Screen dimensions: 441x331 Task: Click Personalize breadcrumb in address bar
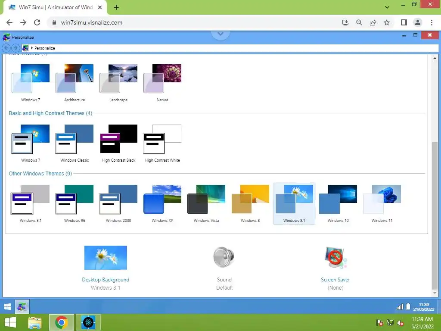click(x=44, y=48)
